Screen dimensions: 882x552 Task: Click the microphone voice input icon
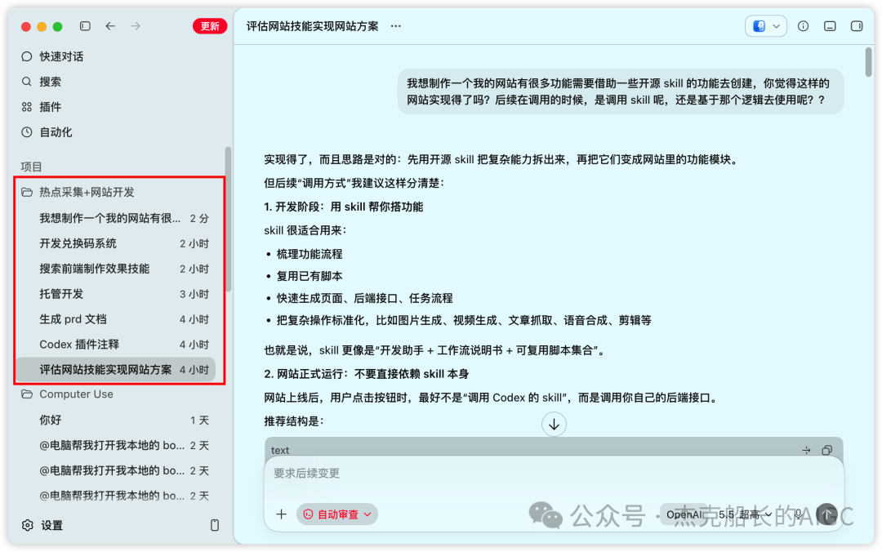(798, 514)
